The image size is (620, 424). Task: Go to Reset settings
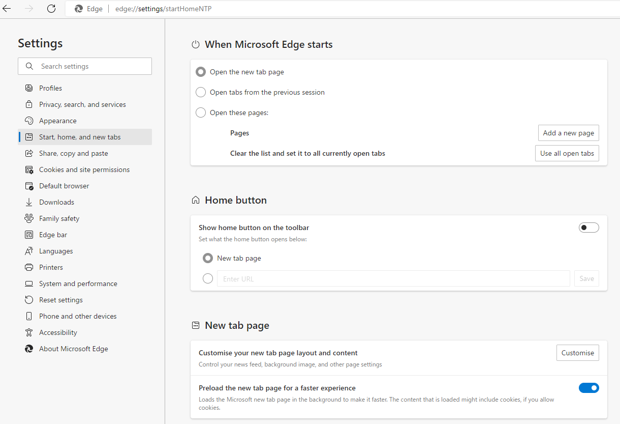85,300
